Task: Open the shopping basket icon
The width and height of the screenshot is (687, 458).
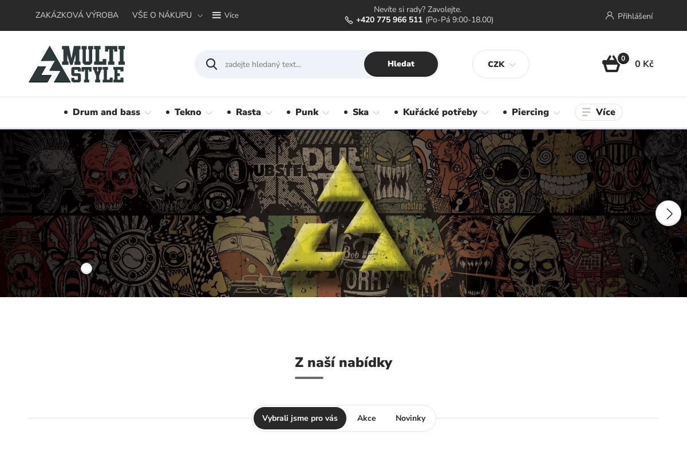Action: pos(611,64)
